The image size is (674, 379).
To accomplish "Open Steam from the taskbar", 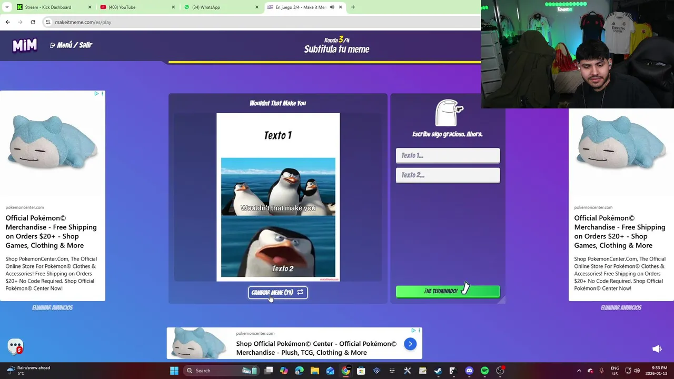I will click(438, 371).
